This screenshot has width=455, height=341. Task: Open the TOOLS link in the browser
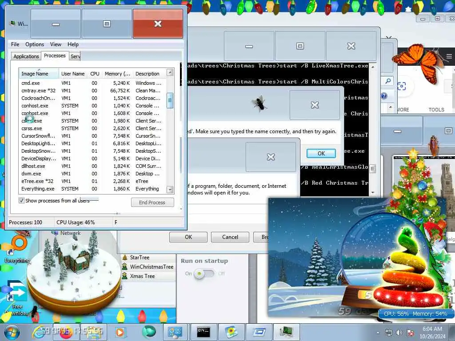pos(436,110)
